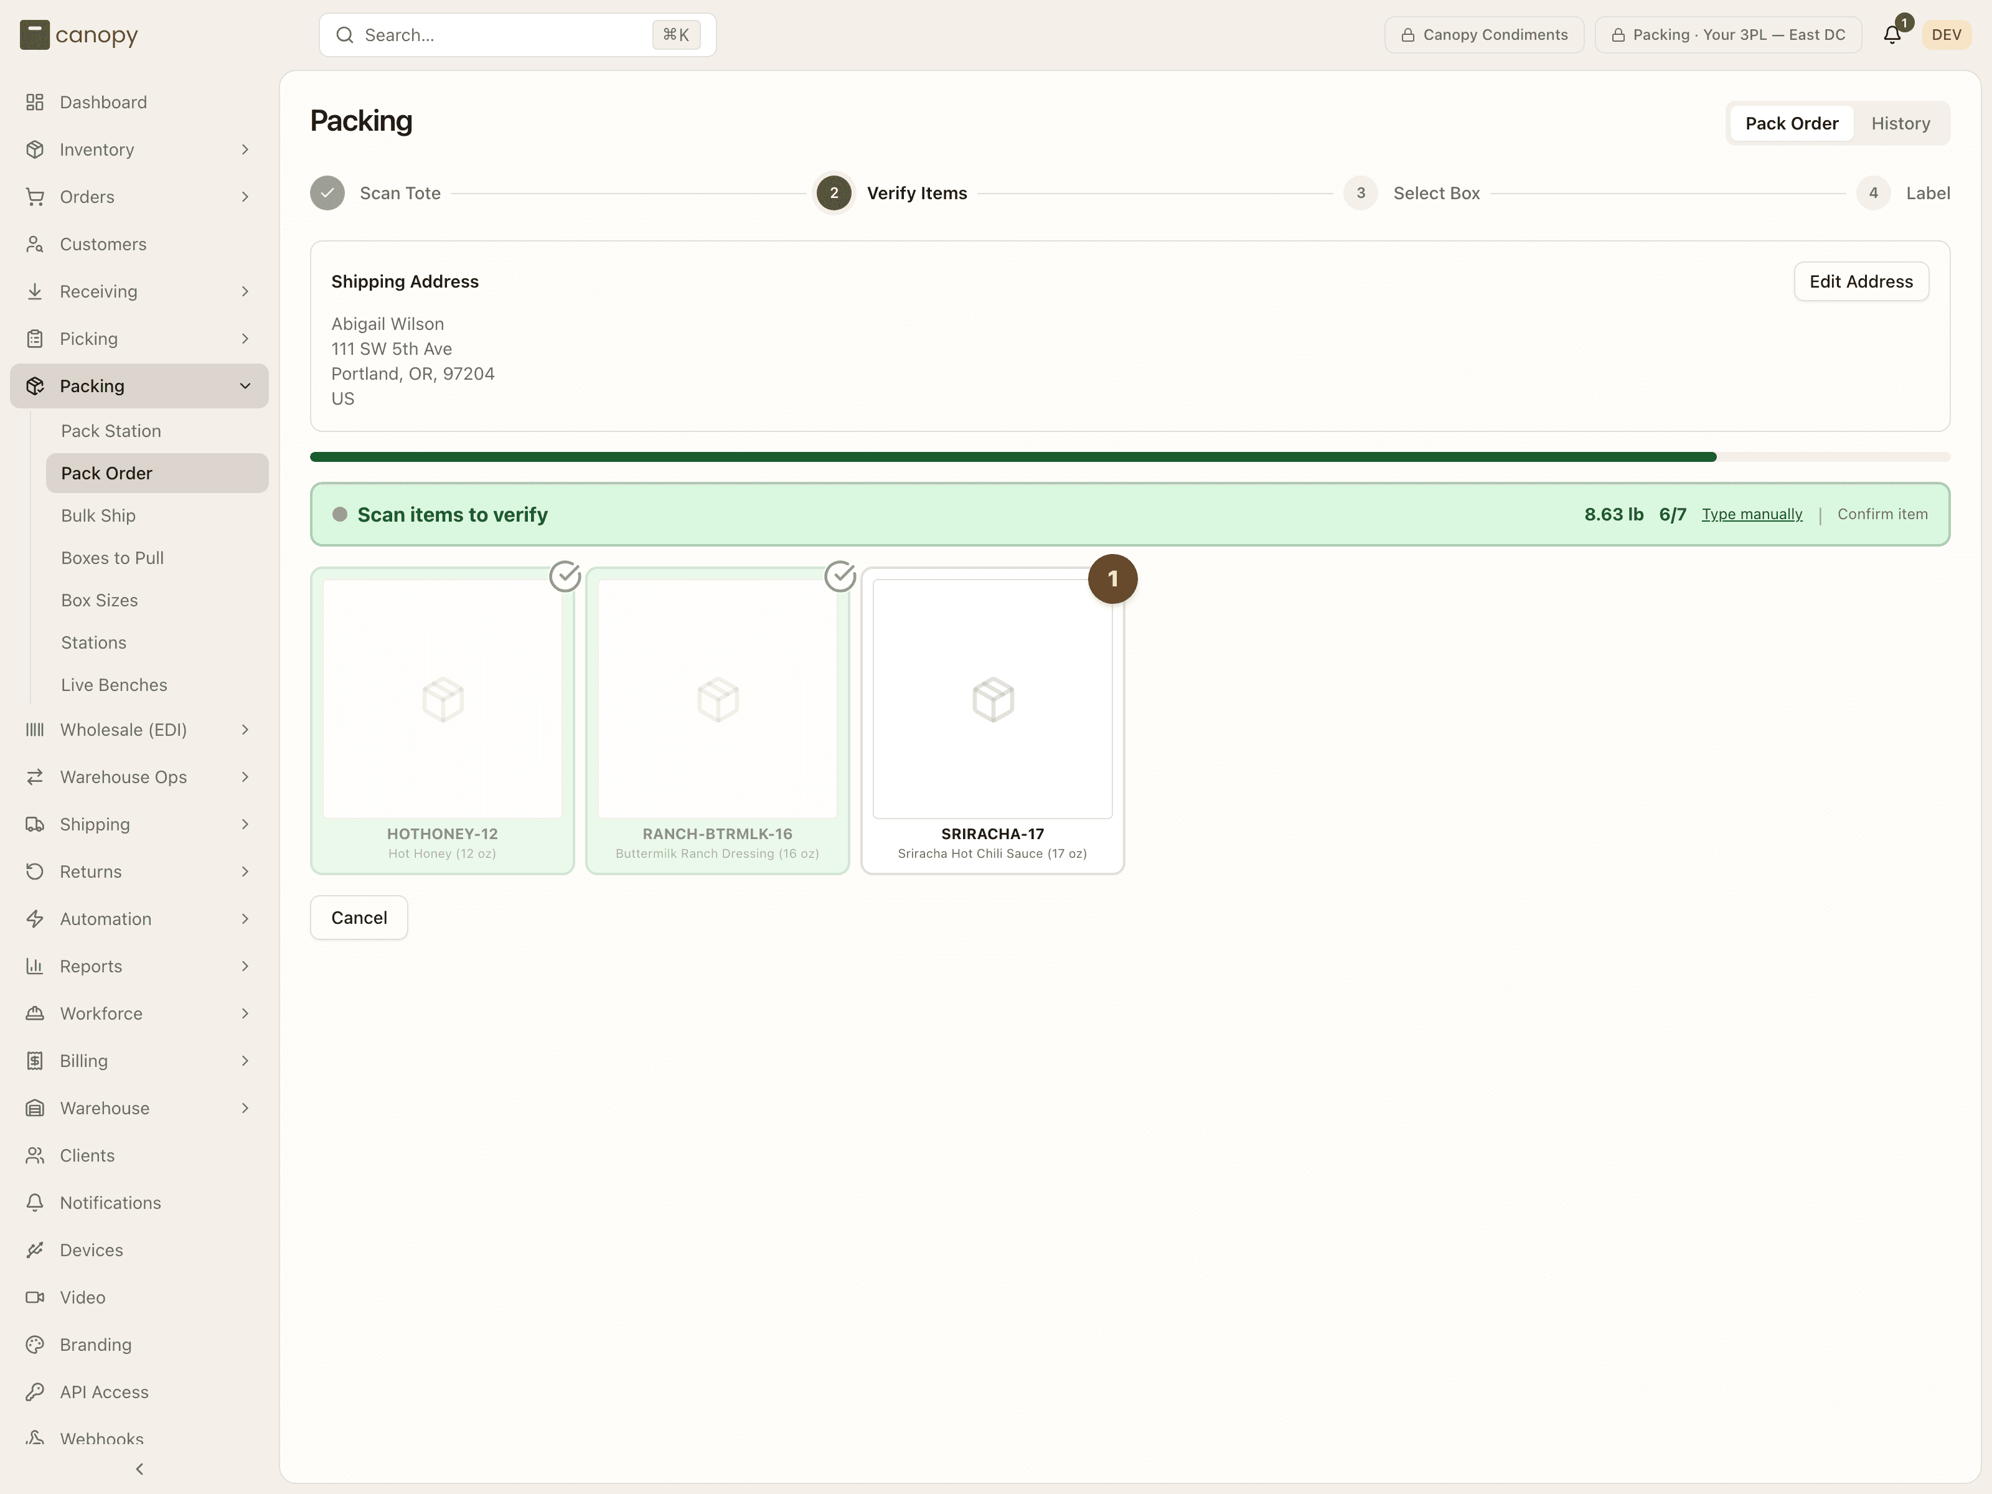Click the Video camera icon
Image resolution: width=1992 pixels, height=1494 pixels.
point(35,1297)
